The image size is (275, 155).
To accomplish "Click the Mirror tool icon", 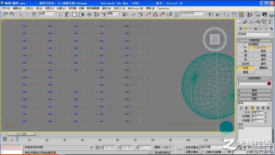I will pos(211,14).
